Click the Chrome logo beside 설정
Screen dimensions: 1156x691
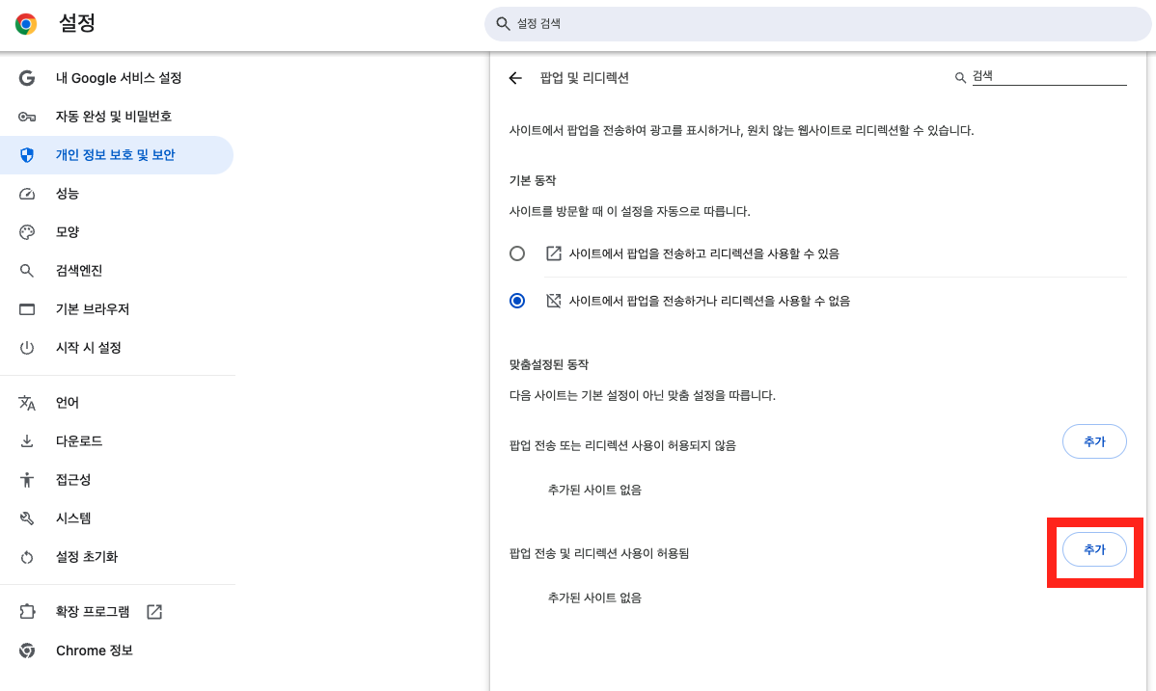[x=26, y=23]
